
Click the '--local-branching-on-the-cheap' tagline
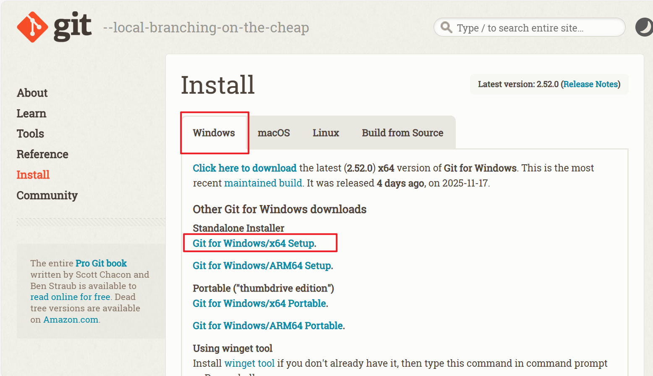point(206,27)
